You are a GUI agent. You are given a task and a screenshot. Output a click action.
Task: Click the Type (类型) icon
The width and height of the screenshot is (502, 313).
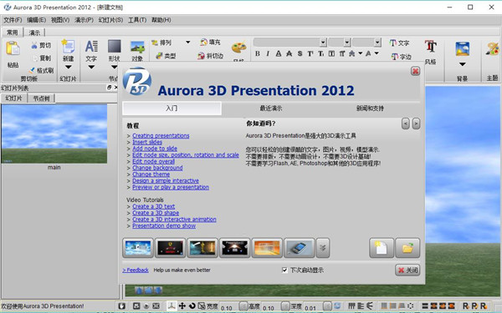[x=159, y=56]
